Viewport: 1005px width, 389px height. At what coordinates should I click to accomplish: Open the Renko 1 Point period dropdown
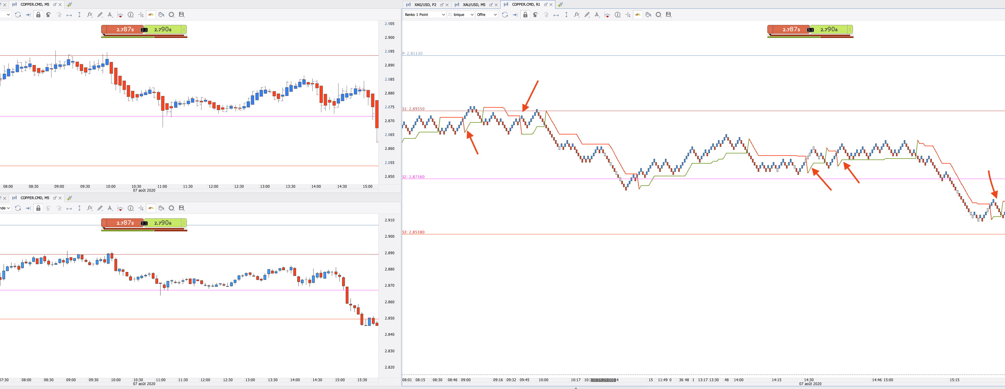[424, 15]
